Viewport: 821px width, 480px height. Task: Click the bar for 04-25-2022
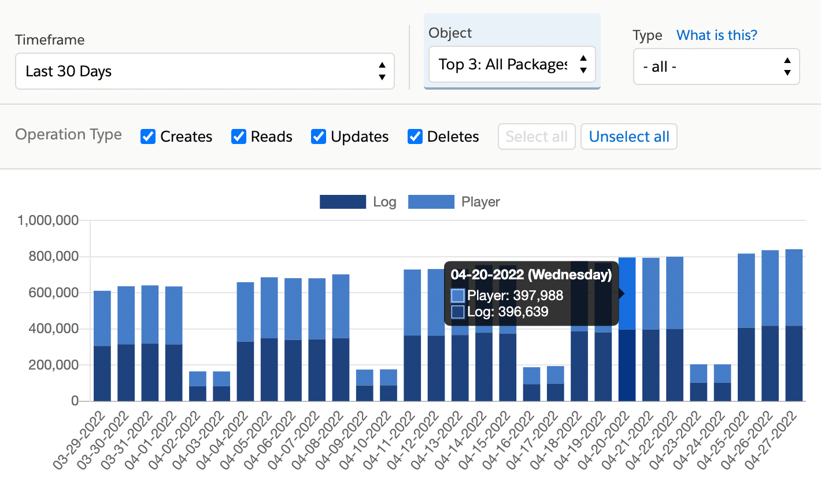pyautogui.click(x=746, y=327)
